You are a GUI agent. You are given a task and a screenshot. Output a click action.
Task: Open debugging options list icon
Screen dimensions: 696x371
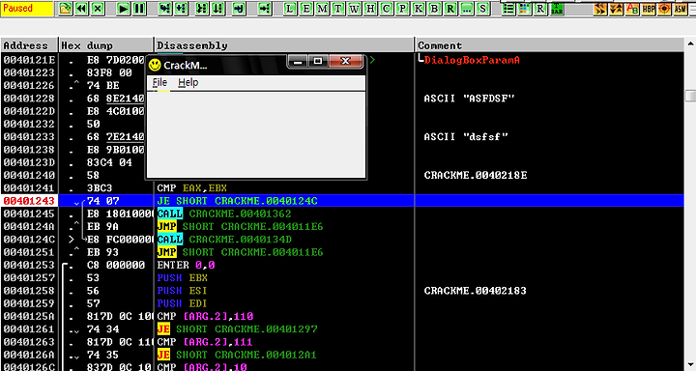[x=508, y=9]
